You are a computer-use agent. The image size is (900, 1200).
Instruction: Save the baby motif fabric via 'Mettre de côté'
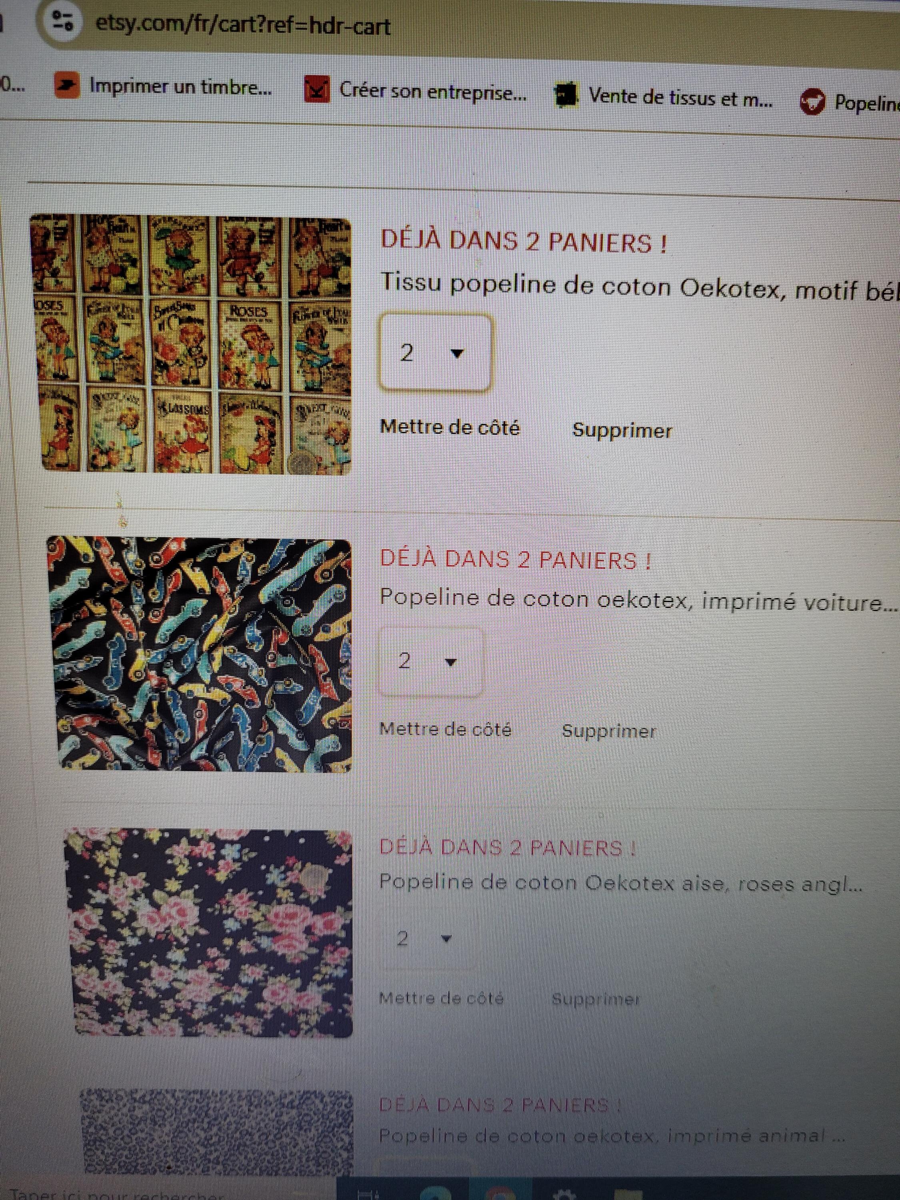(x=450, y=428)
